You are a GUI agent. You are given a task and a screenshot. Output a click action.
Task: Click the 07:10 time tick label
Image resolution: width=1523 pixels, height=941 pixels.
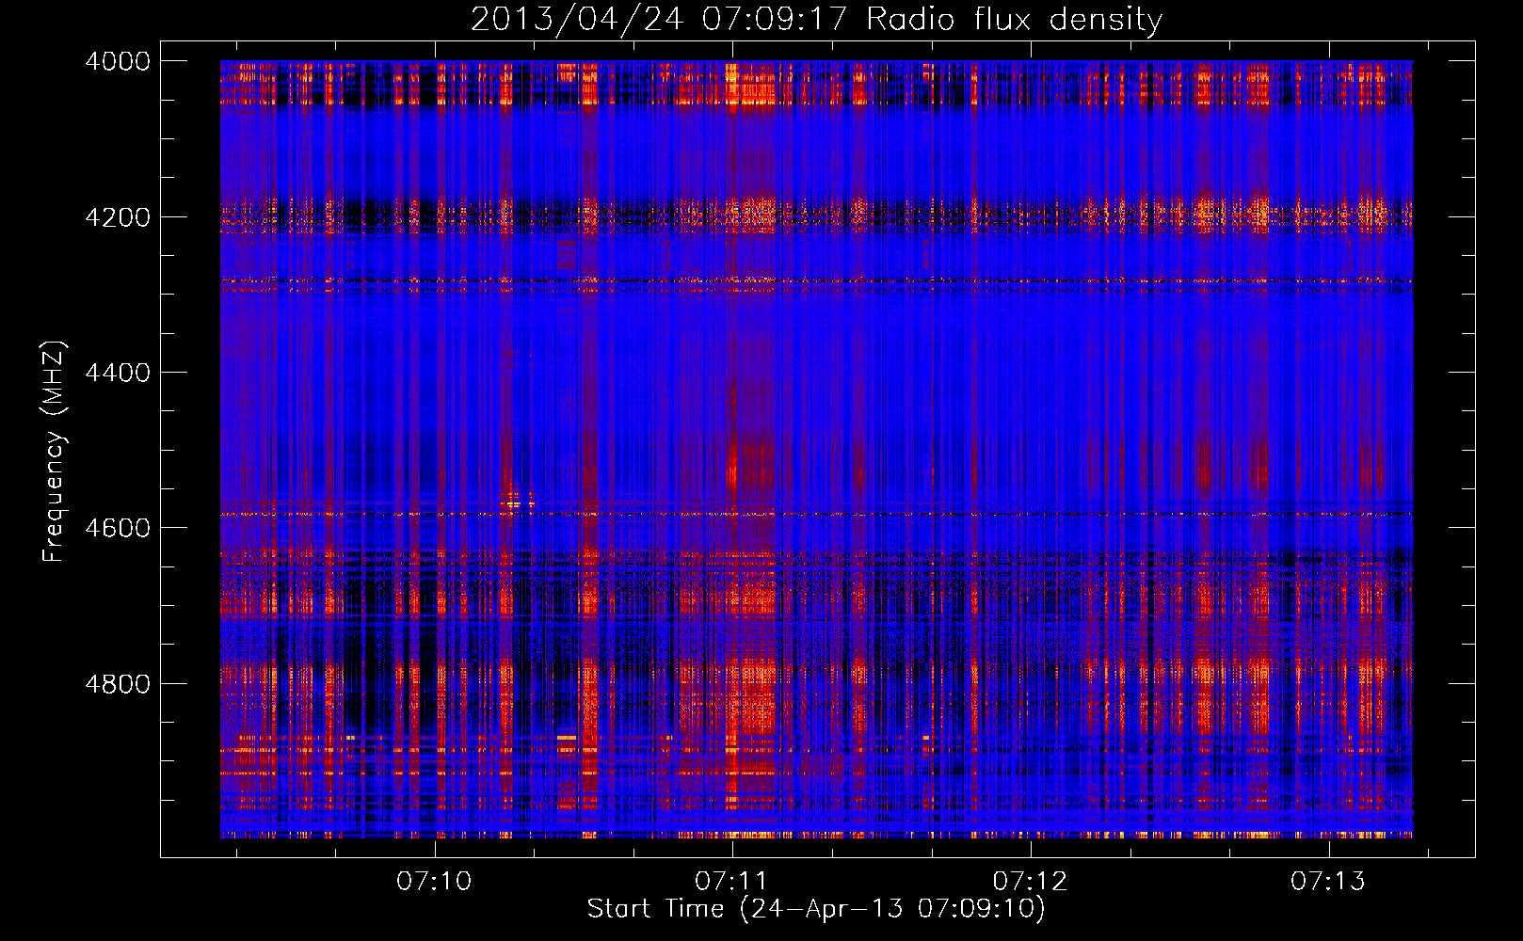[434, 882]
